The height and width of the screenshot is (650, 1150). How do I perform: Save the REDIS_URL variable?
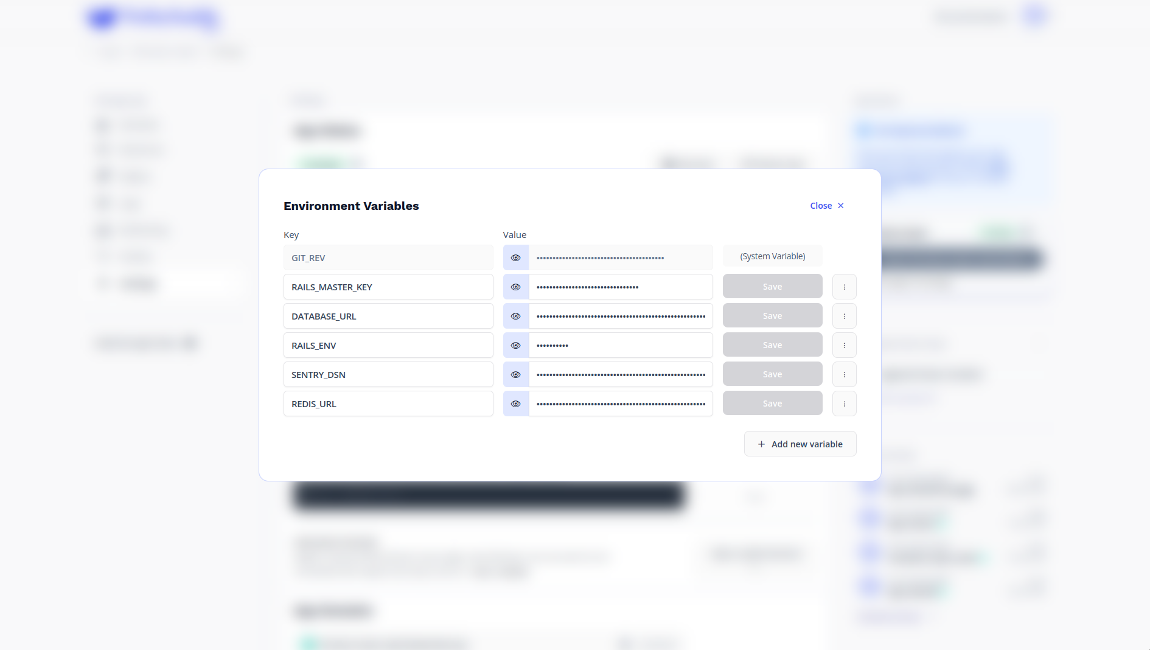[772, 404]
